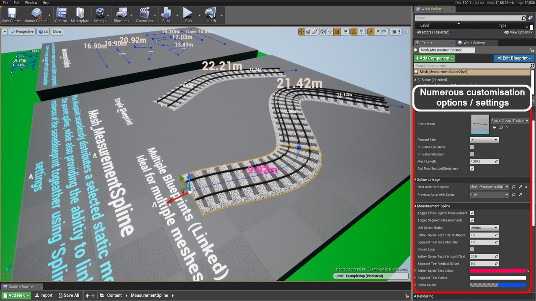The height and width of the screenshot is (301, 536).
Task: Click the surface snapping icon
Action: pos(330,31)
